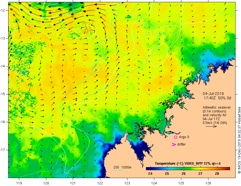Viewport: 241px width, 186px height.
Task: Click longitude axis label 120
Action: click(46, 183)
